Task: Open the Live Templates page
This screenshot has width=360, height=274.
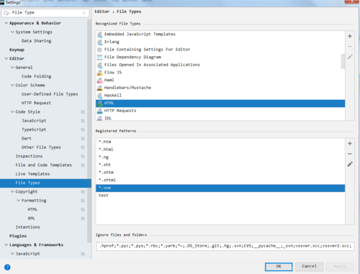Action: tap(32, 174)
